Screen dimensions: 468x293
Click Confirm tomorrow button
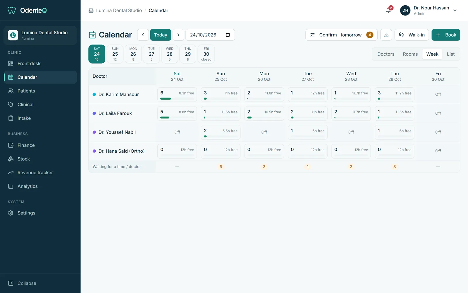point(341,35)
